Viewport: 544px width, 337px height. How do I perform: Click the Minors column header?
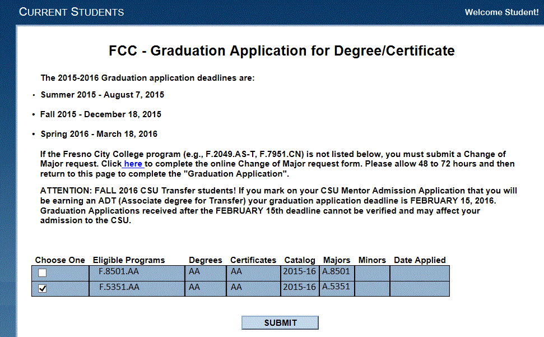(372, 260)
